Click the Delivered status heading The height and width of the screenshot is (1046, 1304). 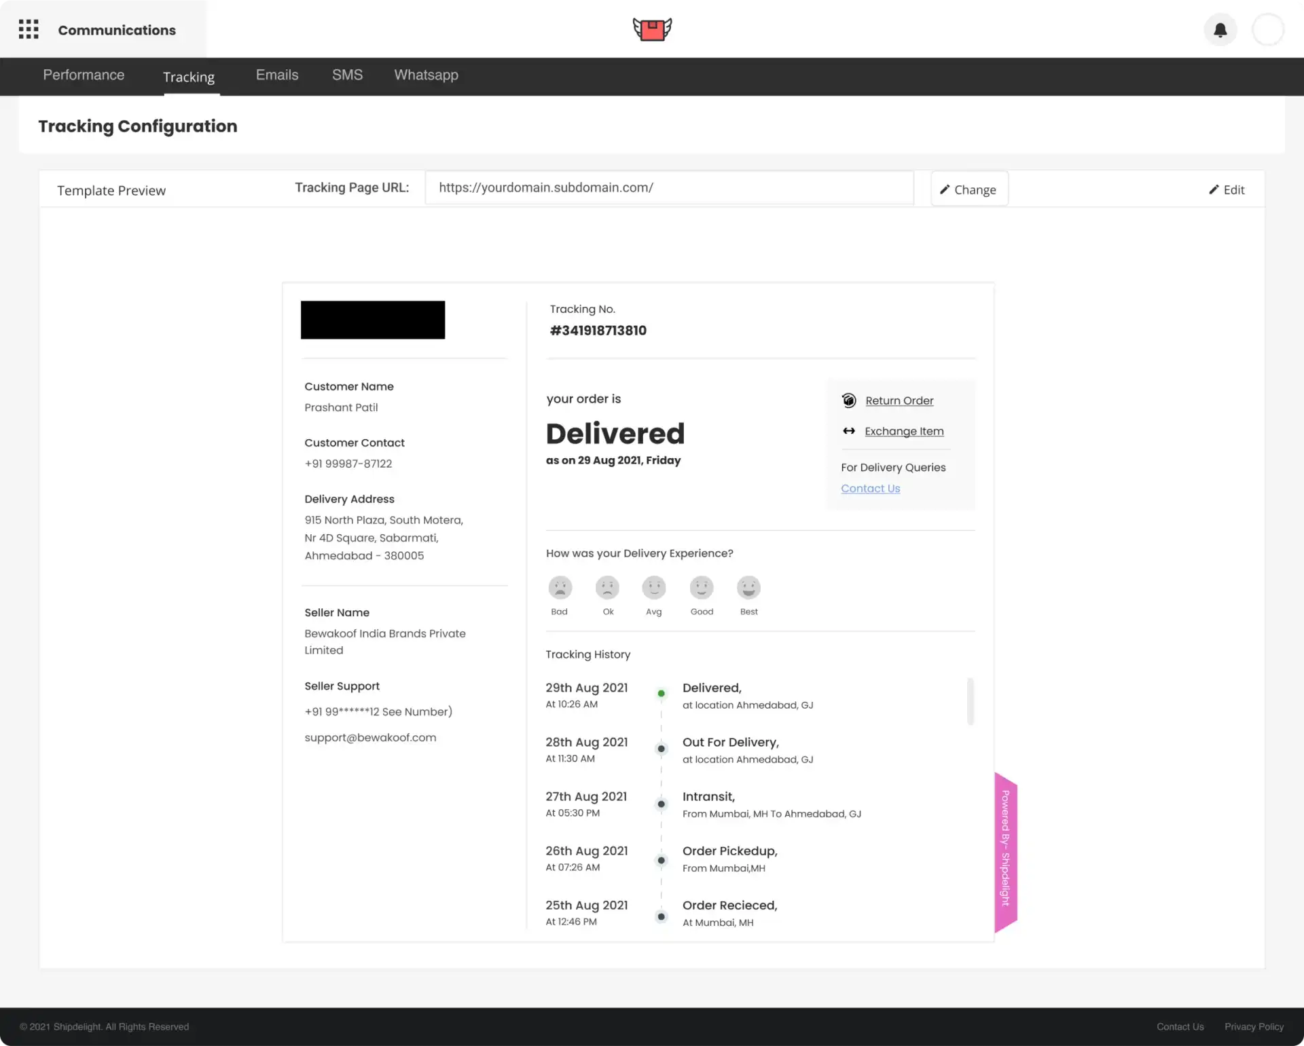(x=615, y=434)
